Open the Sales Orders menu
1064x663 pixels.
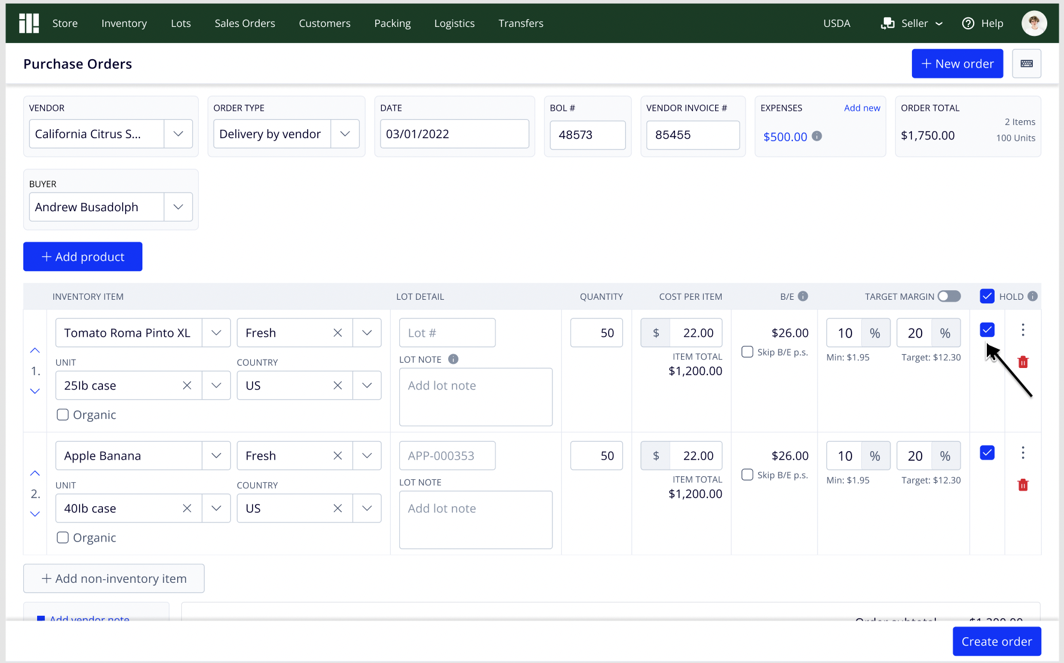[x=245, y=23]
